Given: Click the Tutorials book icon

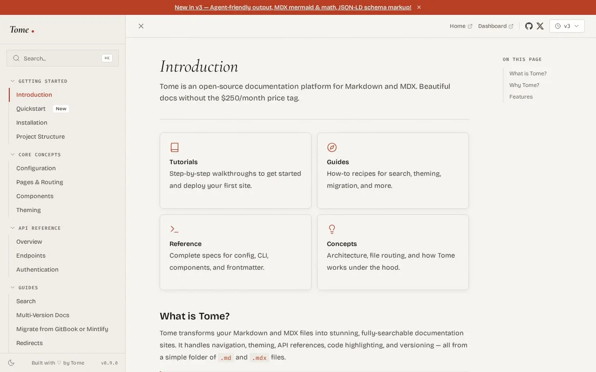Looking at the screenshot, I should [x=175, y=147].
